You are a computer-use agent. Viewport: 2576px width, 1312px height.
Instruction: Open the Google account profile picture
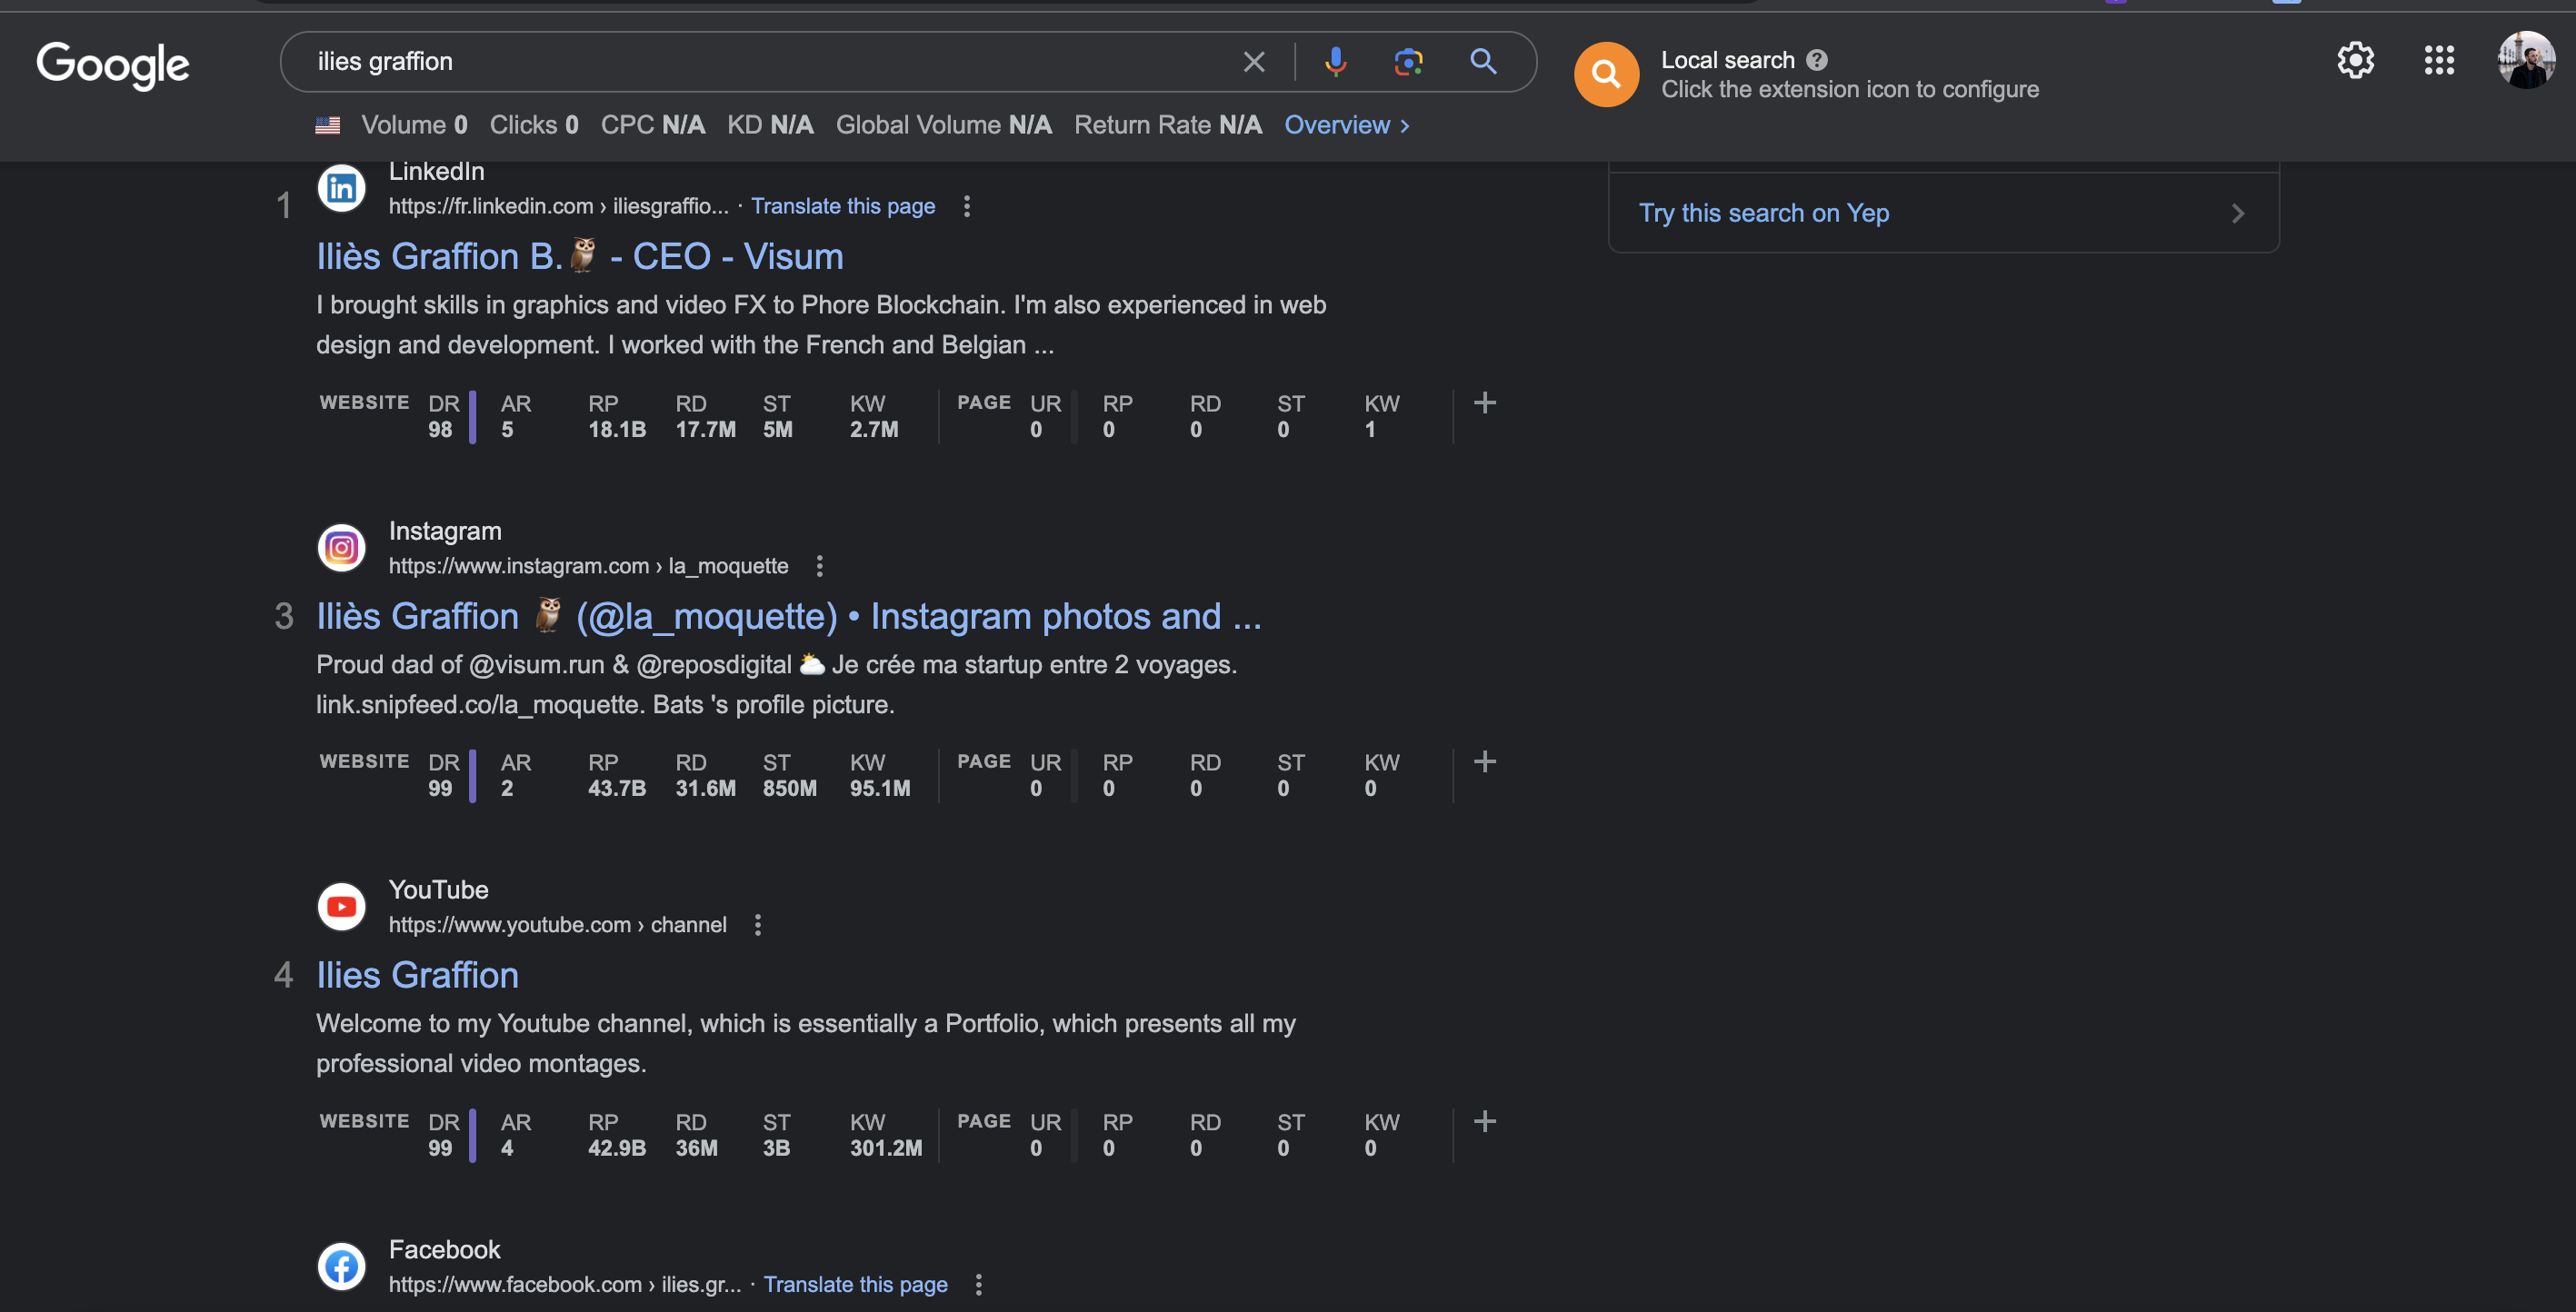coord(2524,61)
